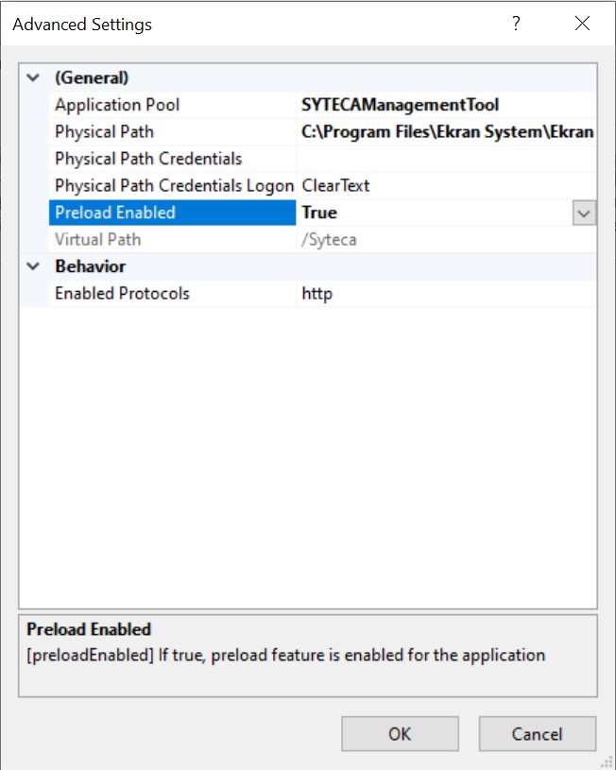Click the empty Physical Path Credentials value

point(446,159)
